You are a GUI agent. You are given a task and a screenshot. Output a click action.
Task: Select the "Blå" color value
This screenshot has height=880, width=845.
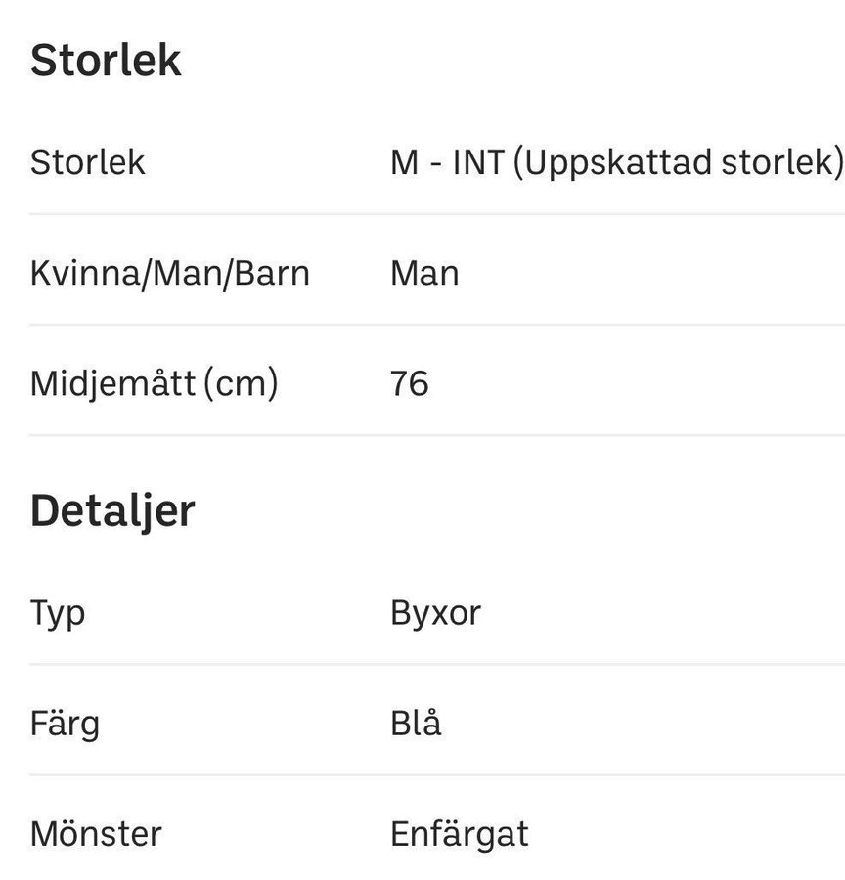pos(416,724)
